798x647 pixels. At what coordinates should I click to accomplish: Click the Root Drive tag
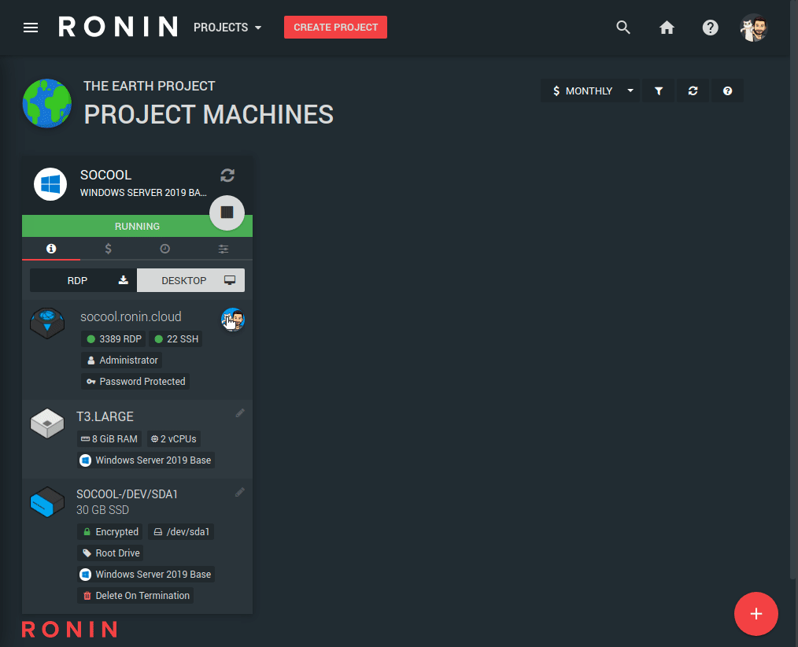(110, 553)
